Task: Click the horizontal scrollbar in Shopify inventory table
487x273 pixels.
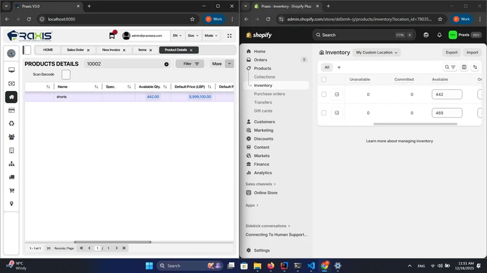Action: [415, 124]
